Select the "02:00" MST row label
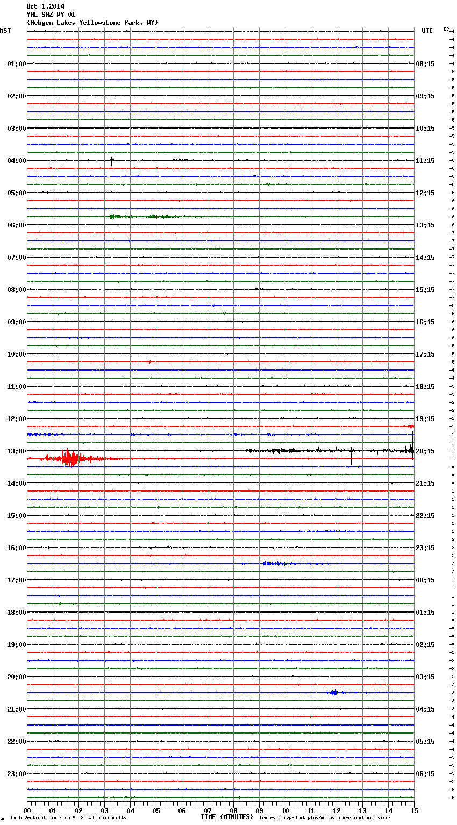Image resolution: width=457 pixels, height=825 pixels. click(17, 96)
